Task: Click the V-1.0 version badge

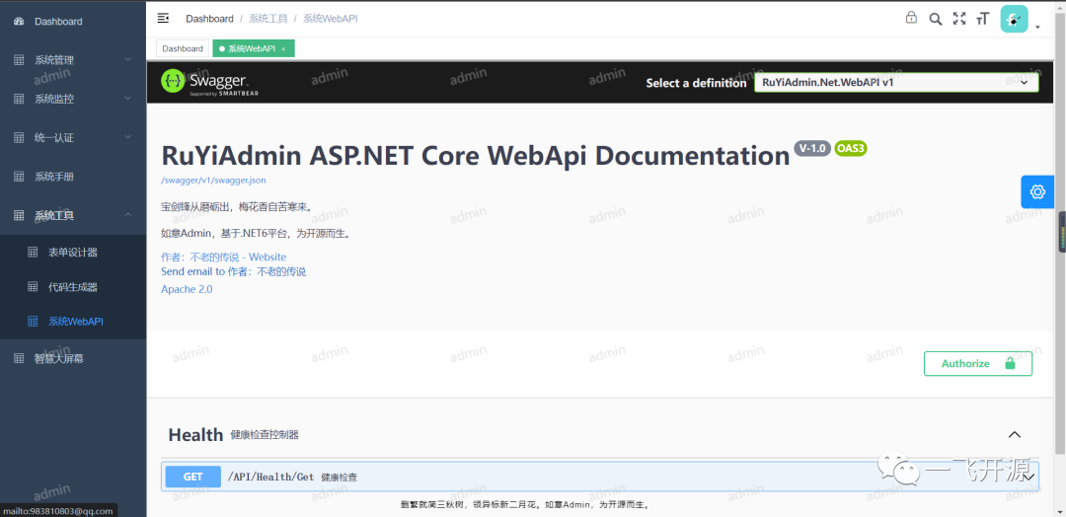Action: tap(812, 148)
